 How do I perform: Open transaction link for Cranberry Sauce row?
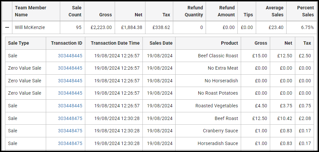coord(70,131)
